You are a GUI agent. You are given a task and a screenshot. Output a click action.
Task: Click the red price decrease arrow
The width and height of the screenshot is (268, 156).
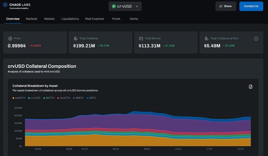click(29, 46)
